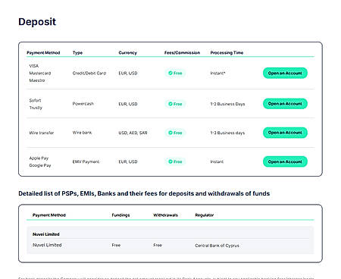This screenshot has height=279, width=341.
Task: Select the Deposit page heading
Action: point(37,22)
